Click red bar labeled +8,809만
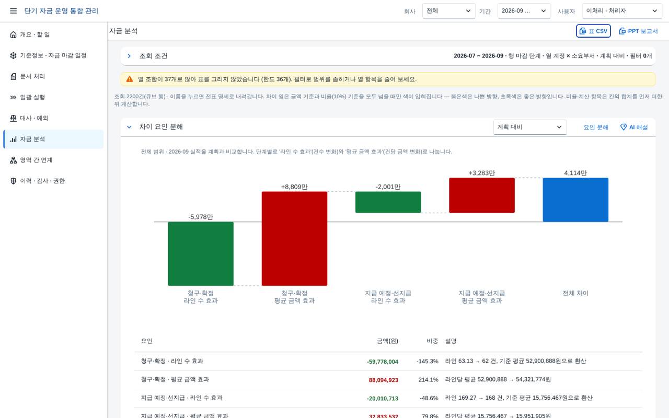The height and width of the screenshot is (418, 669). pyautogui.click(x=294, y=238)
